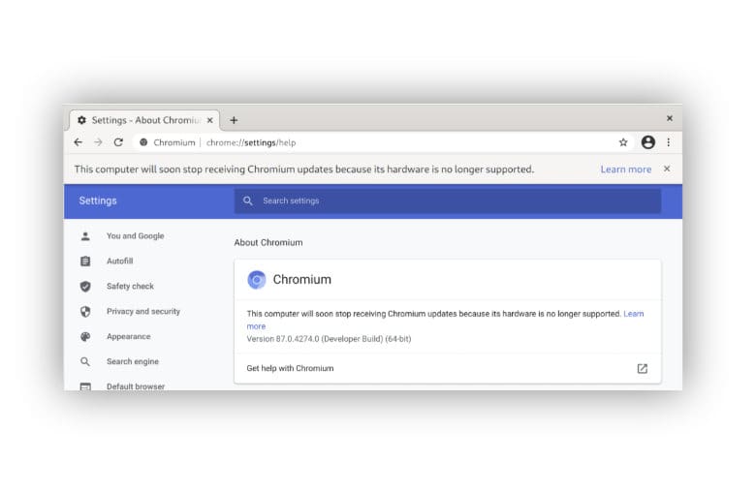756x494 pixels.
Task: Open the three-dot Chromium menu
Action: click(x=668, y=142)
